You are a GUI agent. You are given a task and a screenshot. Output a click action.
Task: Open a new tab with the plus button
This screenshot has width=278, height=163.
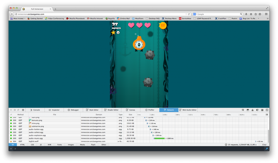click(55, 9)
